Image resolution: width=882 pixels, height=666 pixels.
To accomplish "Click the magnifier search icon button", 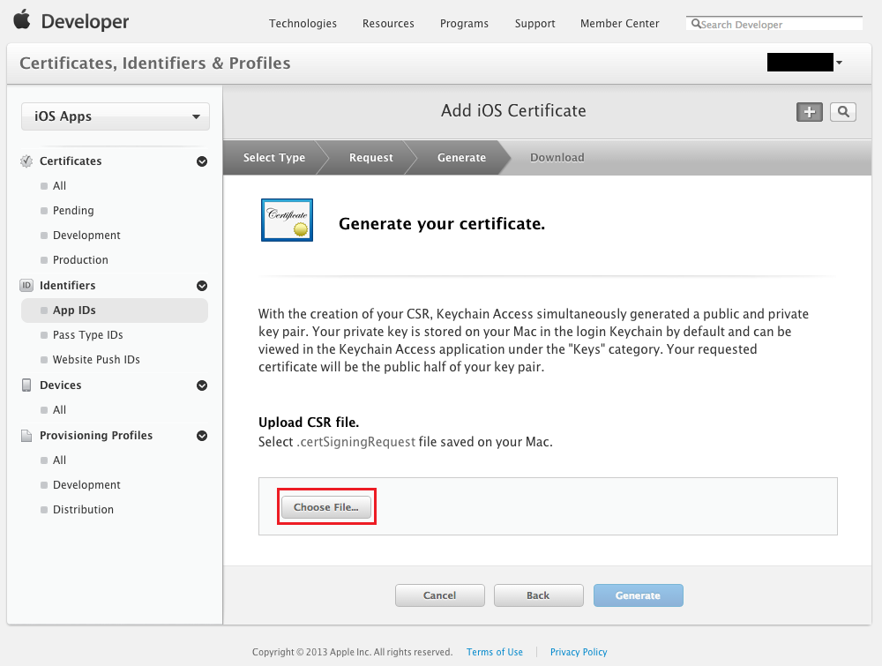I will tap(843, 112).
